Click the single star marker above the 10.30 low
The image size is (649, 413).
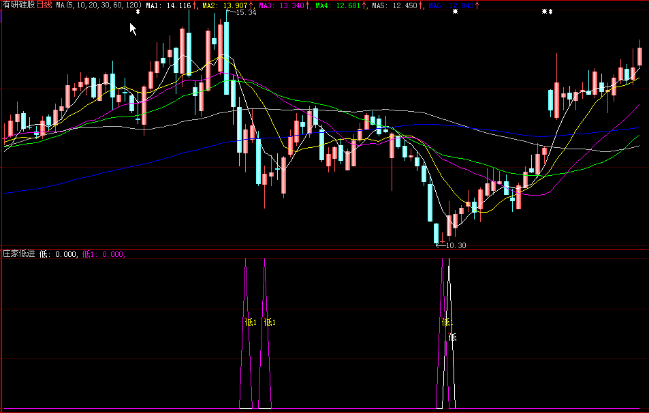click(x=455, y=12)
